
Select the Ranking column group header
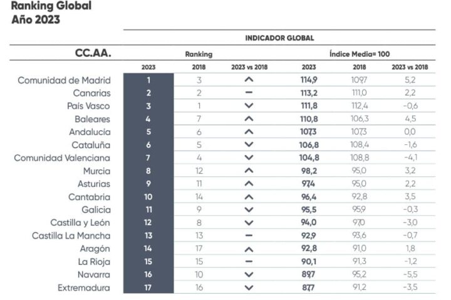click(199, 54)
